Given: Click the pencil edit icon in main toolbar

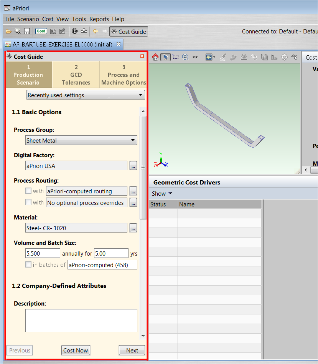Looking at the screenshot, I should pyautogui.click(x=62, y=32).
